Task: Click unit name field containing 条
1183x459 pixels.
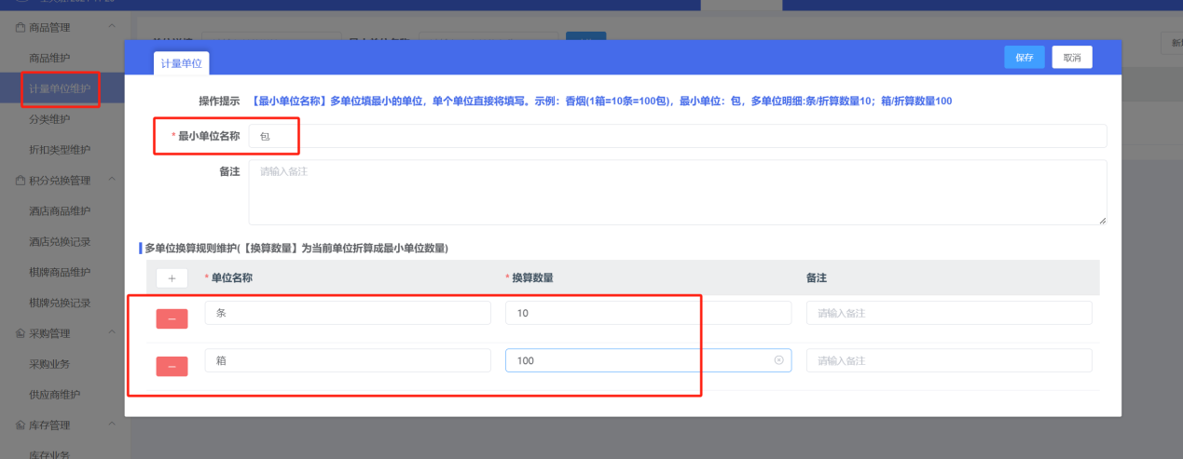Action: point(348,313)
